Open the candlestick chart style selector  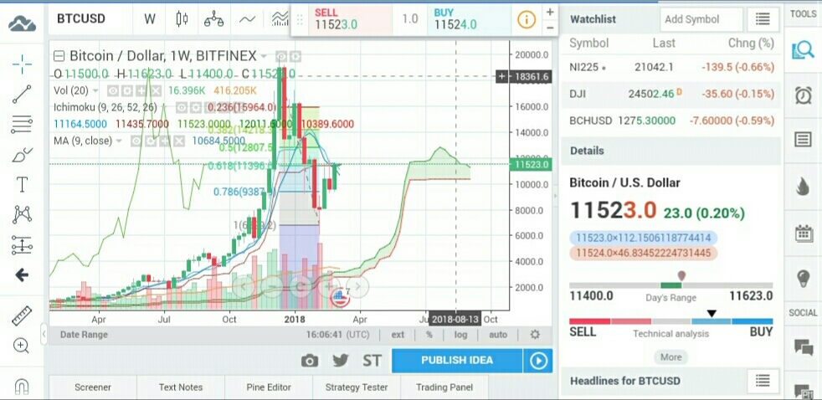(182, 19)
